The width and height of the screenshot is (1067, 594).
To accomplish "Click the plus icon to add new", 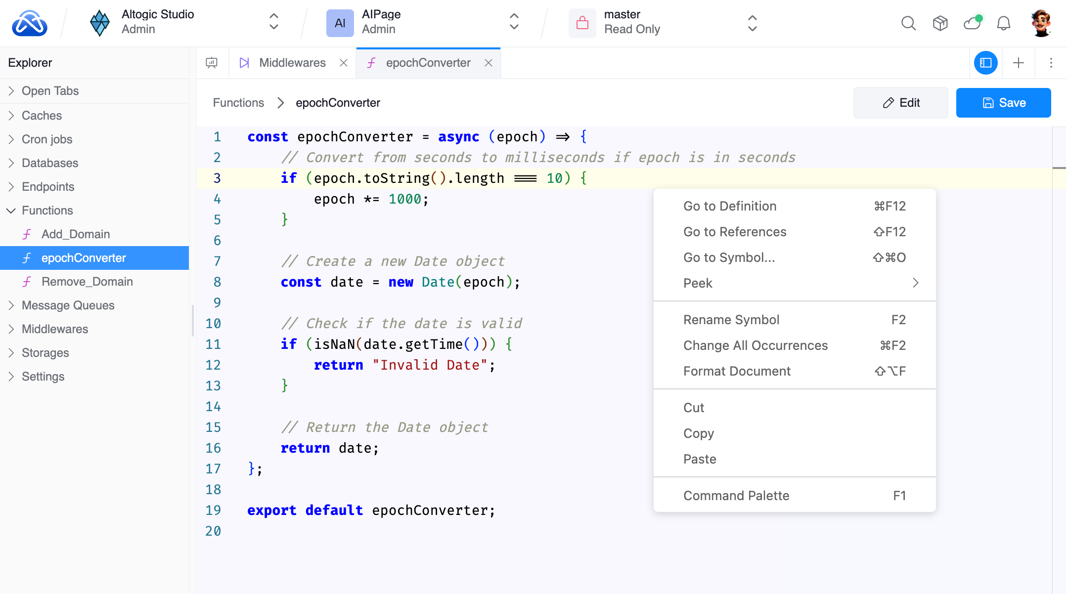I will click(x=1019, y=63).
